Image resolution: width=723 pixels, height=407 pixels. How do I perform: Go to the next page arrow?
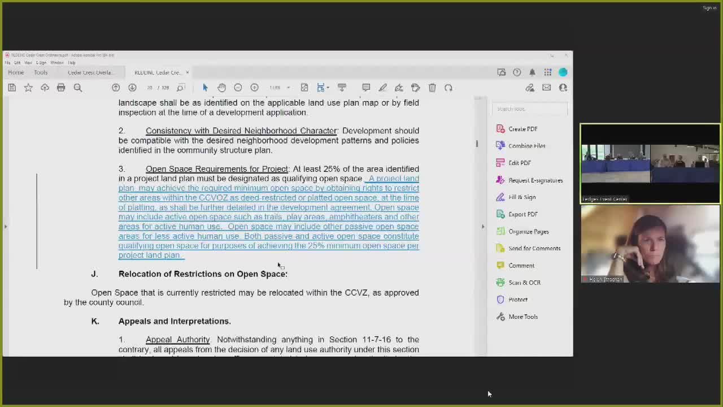click(x=132, y=88)
